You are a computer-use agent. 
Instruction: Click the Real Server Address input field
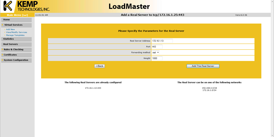point(162,41)
